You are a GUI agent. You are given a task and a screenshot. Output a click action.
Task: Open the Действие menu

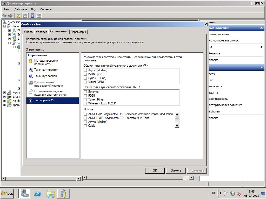[x=21, y=9]
